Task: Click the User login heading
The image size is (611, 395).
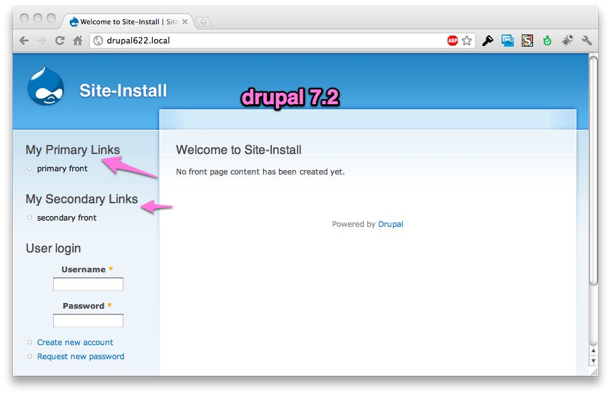Action: tap(53, 248)
